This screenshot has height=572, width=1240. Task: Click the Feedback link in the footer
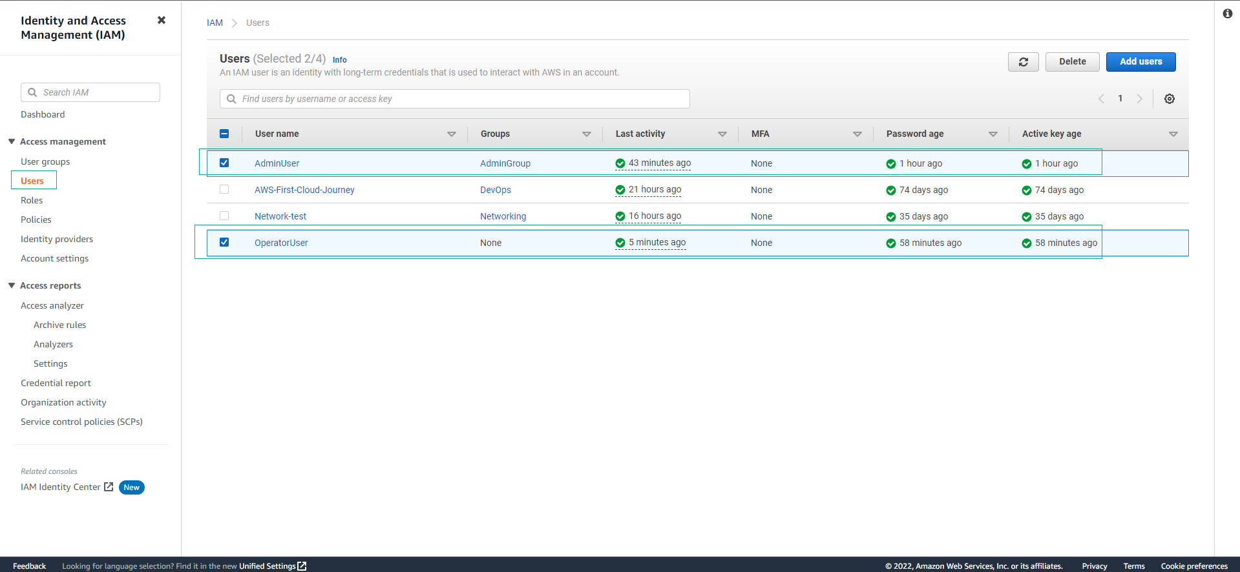tap(29, 566)
